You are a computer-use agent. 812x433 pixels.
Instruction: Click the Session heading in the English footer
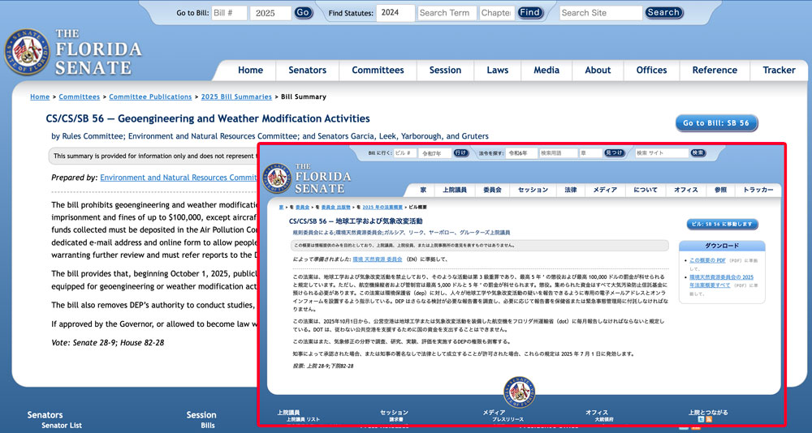[201, 415]
